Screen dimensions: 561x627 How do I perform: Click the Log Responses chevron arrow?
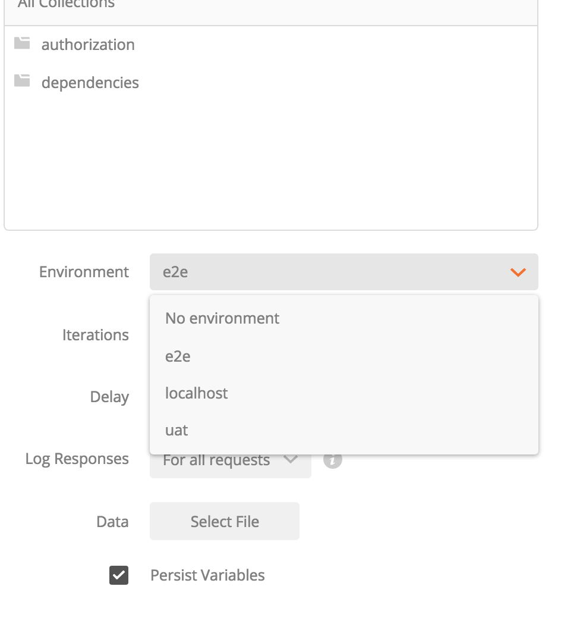291,459
